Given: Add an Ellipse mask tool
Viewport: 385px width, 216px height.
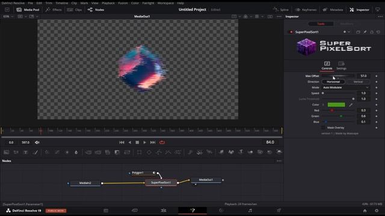Looking at the screenshot, I should (149, 152).
